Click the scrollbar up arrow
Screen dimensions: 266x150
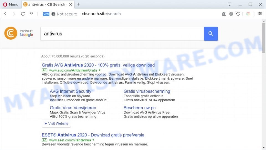(264, 21)
